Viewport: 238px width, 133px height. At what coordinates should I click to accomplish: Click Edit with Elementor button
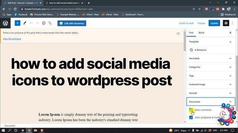click(x=72, y=23)
